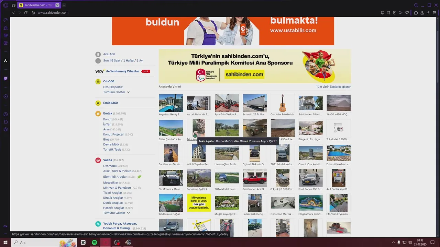Open the player icon in sidebar
The width and height of the screenshot is (440, 247).
[5, 96]
